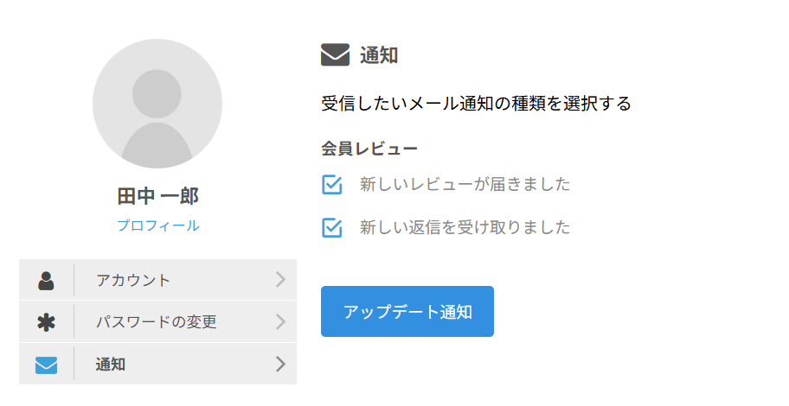Click the user name 田中 一郎
The width and height of the screenshot is (789, 406).
pos(158,196)
